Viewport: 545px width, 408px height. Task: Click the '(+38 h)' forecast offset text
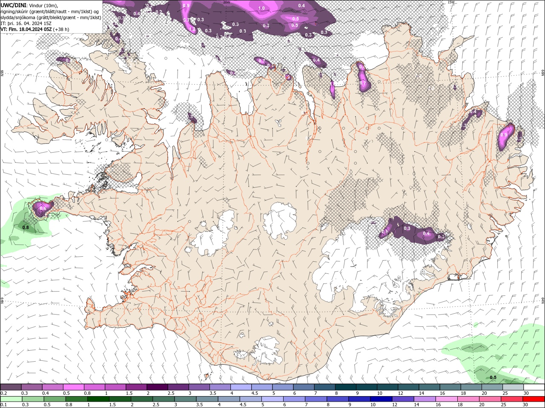[x=61, y=29]
